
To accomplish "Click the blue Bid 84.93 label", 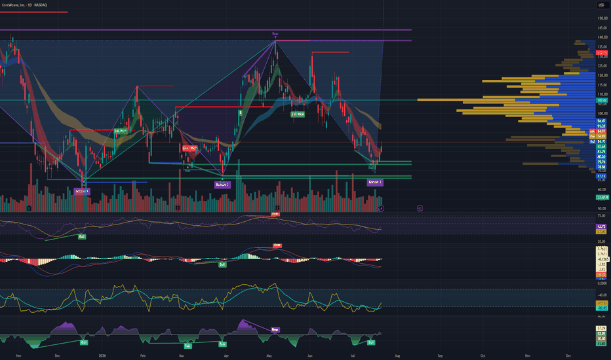I will (x=598, y=141).
